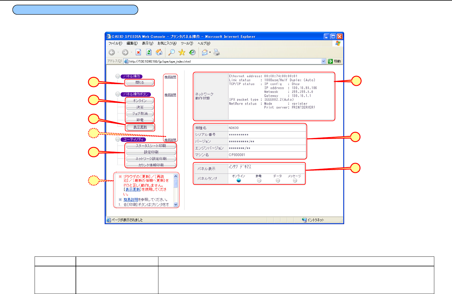Click the 簡易説明 link in the notes box
Screen dimensions: 452x294
pyautogui.click(x=131, y=200)
